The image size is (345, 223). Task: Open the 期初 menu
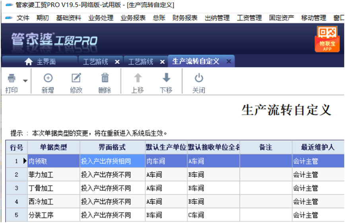[x=43, y=18]
